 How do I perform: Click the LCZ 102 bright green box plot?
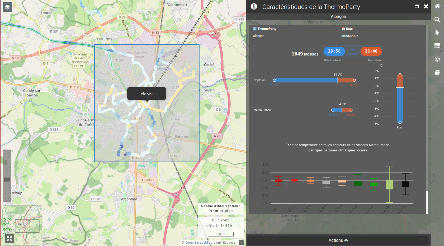[x=374, y=184]
